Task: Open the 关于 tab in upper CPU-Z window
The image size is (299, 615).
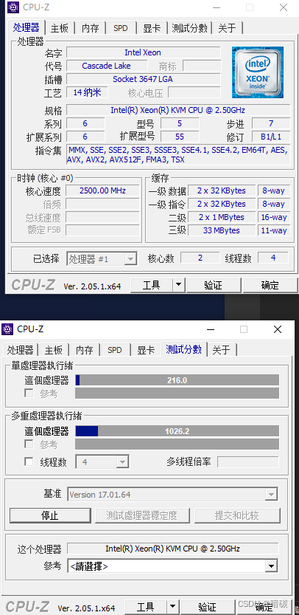Action: point(227,28)
